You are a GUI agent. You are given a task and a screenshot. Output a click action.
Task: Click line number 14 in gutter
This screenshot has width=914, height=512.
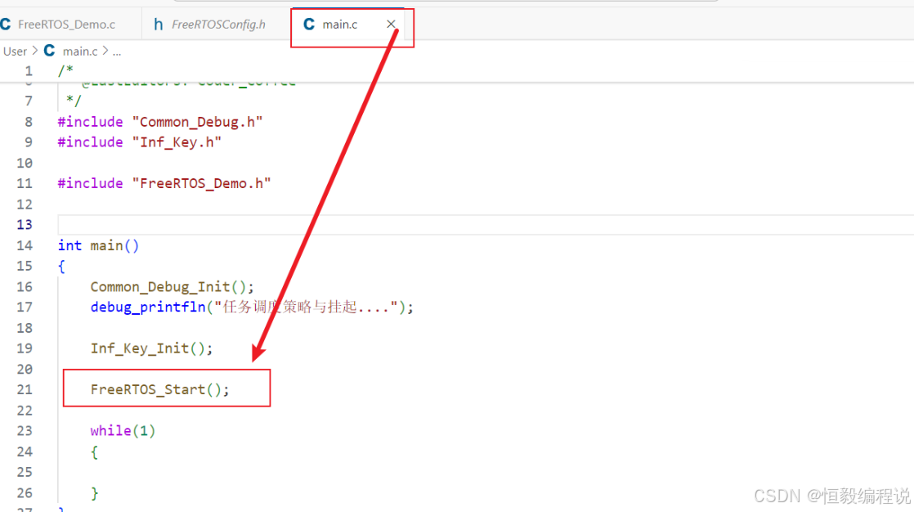(x=25, y=245)
